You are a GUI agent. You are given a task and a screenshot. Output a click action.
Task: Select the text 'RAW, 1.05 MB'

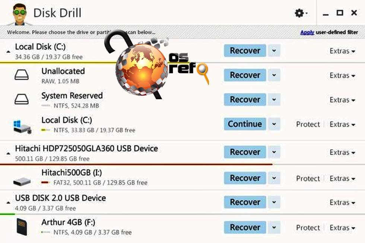coord(60,81)
